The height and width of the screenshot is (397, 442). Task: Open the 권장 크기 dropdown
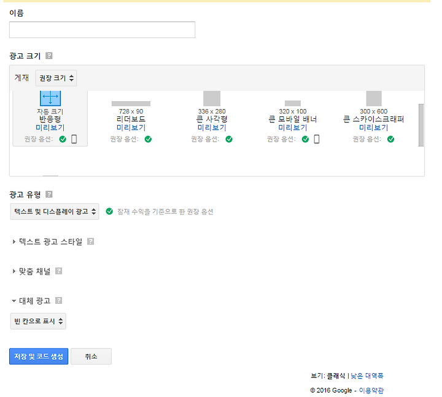point(56,78)
